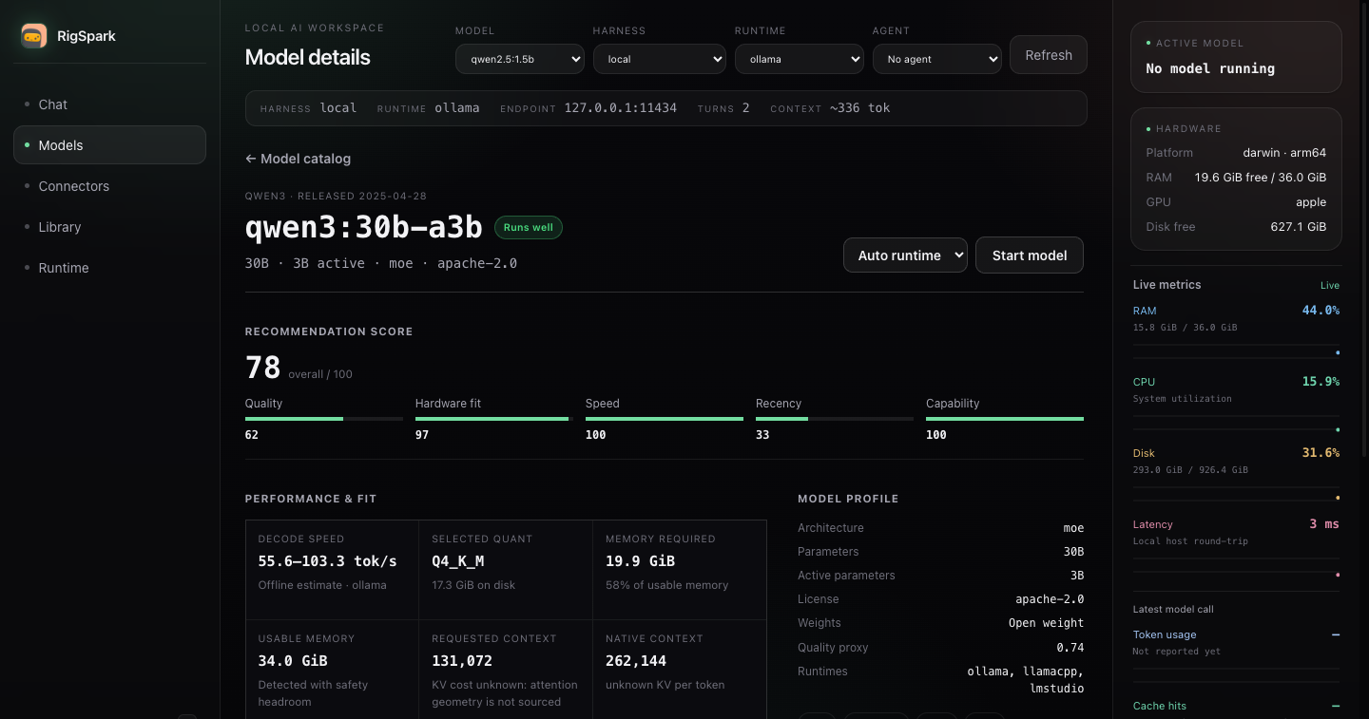Open the Chat section in sidebar
Screen dimensions: 1369x719
coord(109,104)
